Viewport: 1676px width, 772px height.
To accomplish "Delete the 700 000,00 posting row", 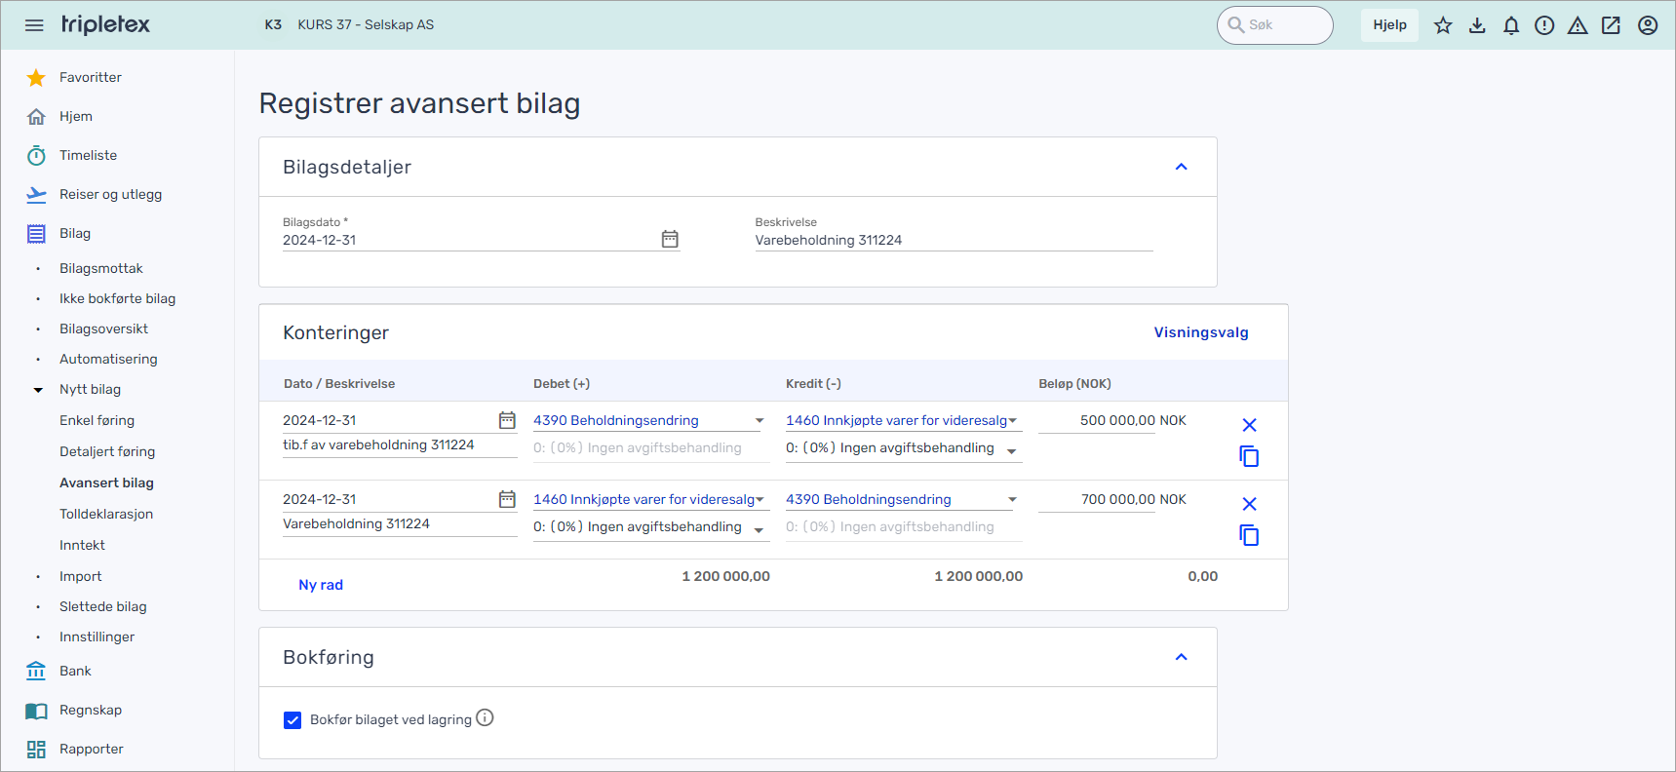I will [1249, 504].
